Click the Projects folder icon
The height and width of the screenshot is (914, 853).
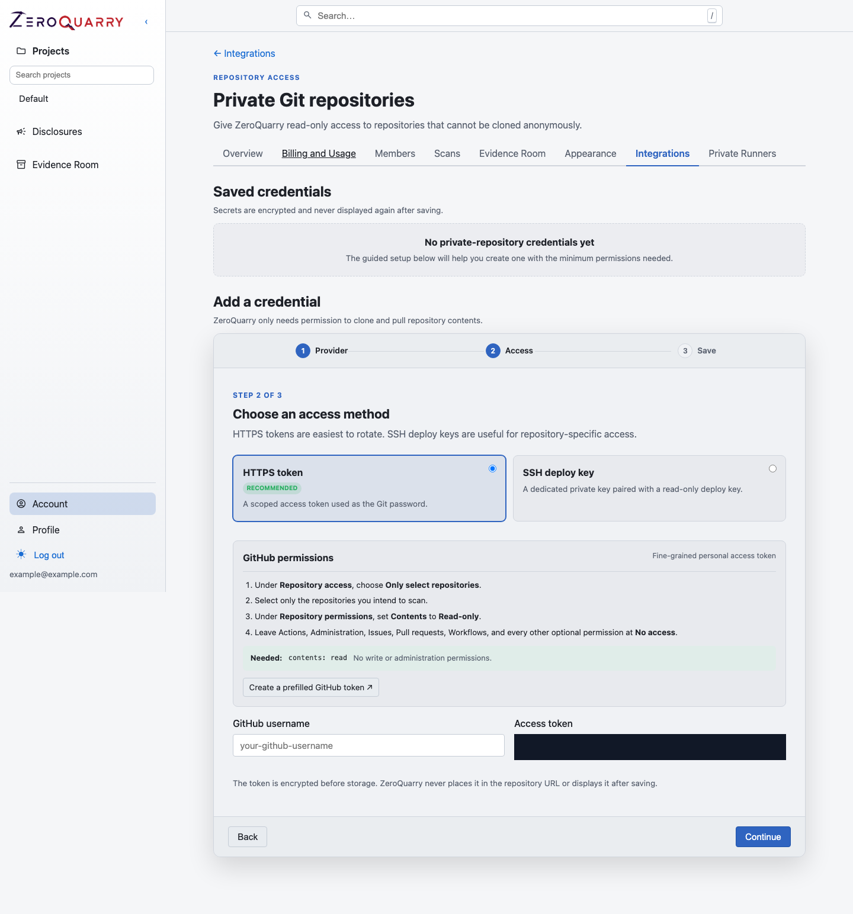tap(21, 51)
